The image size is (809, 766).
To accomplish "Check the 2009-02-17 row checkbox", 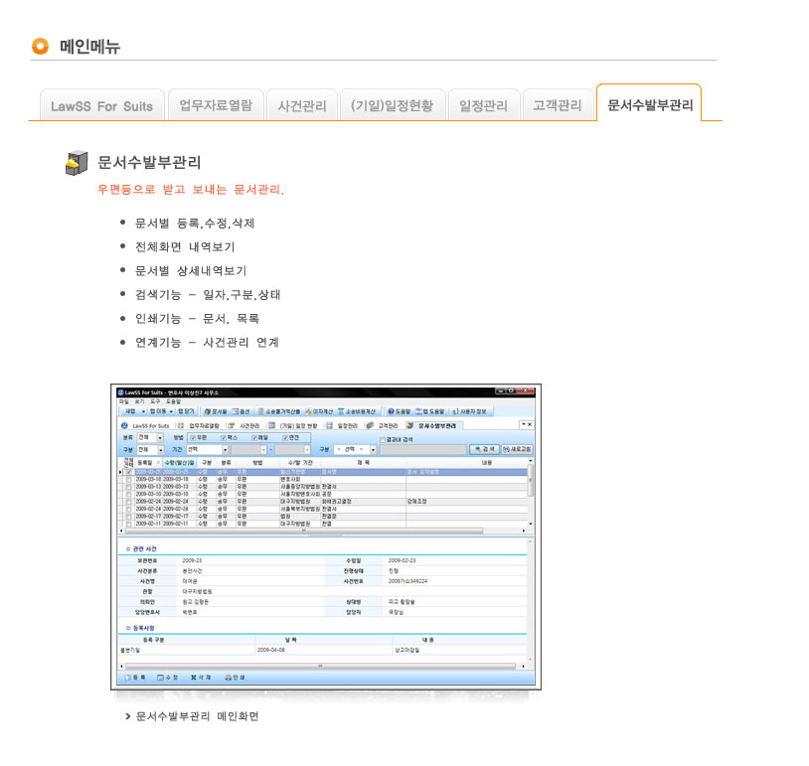I will [128, 516].
